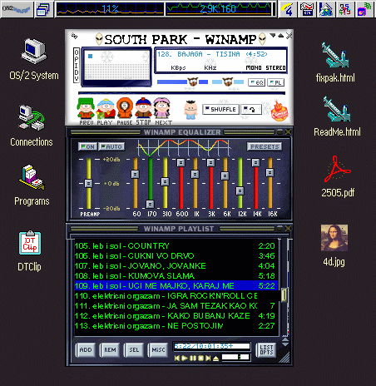Image resolution: width=376 pixels, height=386 pixels.
Task: Toggle the PL playlist window button
Action: pyautogui.click(x=275, y=82)
